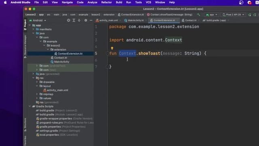Click the Apple menu icon
This screenshot has width=259, height=146.
5,2
